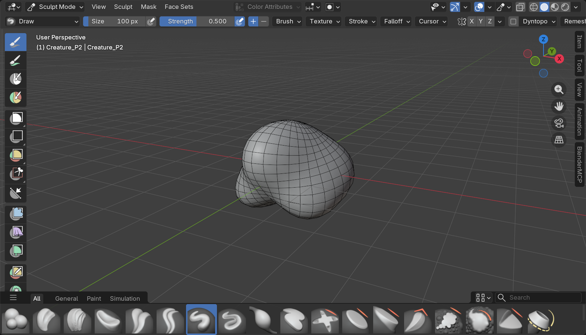Select the Color Filter tool
Screen dimensions: 586x335
(16, 251)
